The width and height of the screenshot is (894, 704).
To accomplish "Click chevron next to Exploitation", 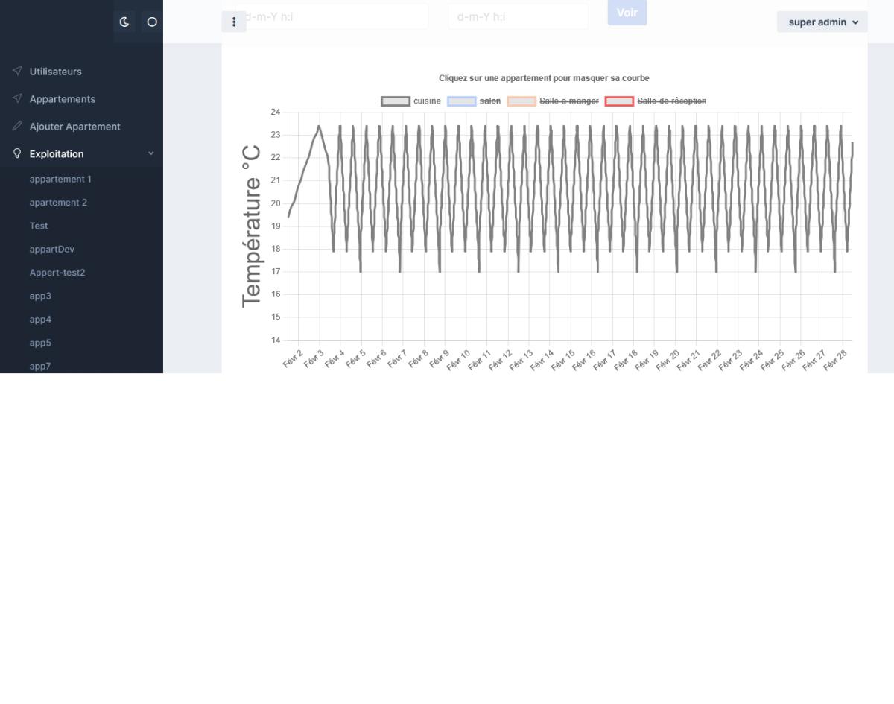I will (x=151, y=153).
